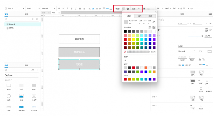Align text to top in top toolbar
The image size is (214, 116).
tap(104, 8)
